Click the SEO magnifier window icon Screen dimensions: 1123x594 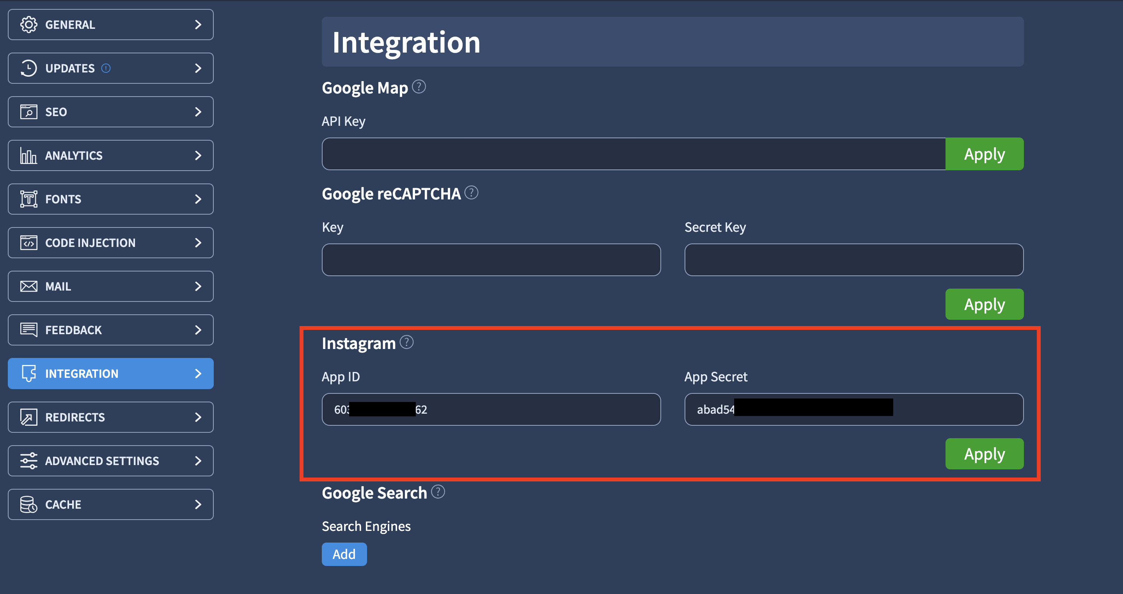[x=29, y=112]
